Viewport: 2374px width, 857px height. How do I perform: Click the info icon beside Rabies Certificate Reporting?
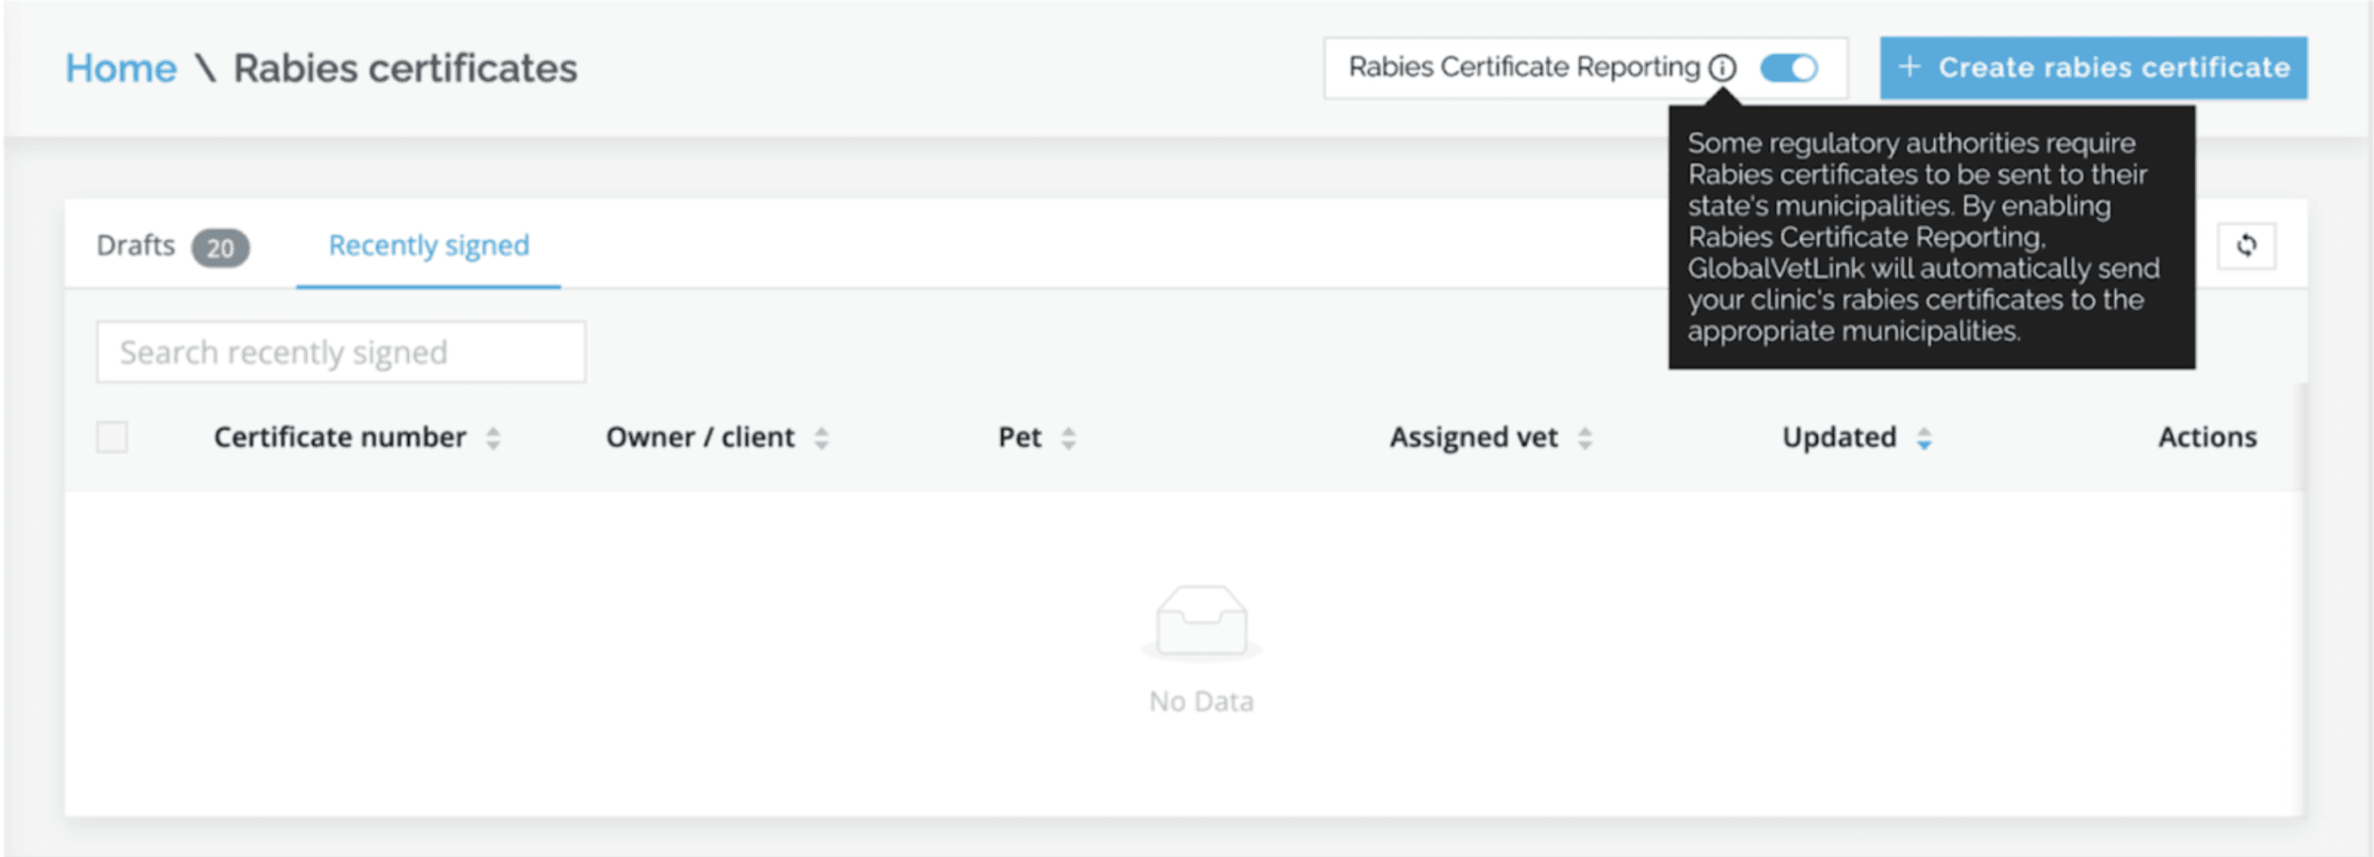(1721, 69)
